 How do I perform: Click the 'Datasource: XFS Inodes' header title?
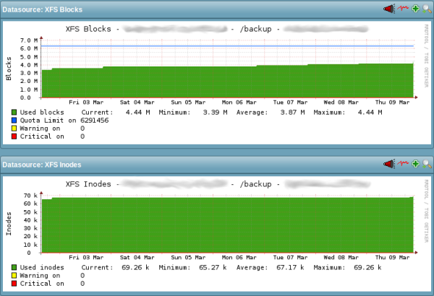click(42, 165)
